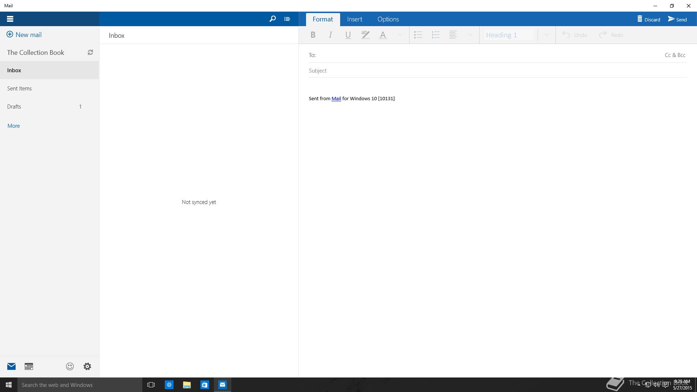Switch to the Insert tab

pos(354,19)
